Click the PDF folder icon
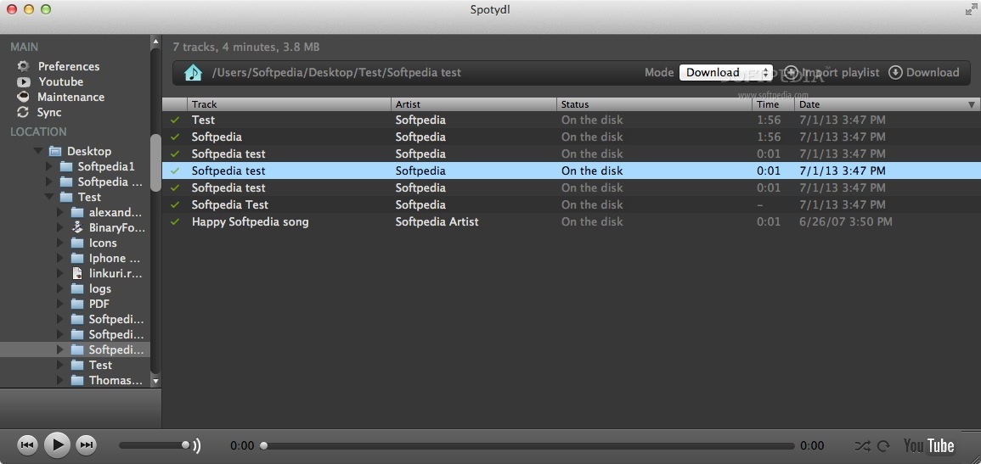 pyautogui.click(x=77, y=304)
